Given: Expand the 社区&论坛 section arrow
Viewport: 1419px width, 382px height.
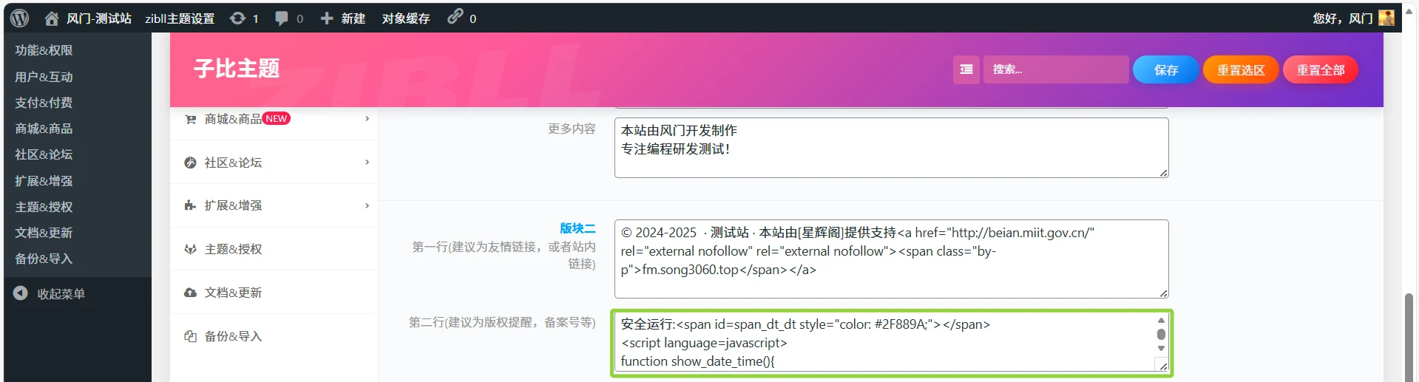Looking at the screenshot, I should tap(367, 162).
